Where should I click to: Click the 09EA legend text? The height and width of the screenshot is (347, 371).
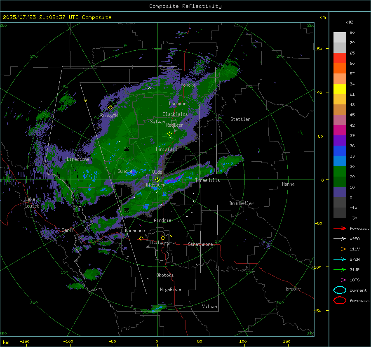click(x=355, y=239)
